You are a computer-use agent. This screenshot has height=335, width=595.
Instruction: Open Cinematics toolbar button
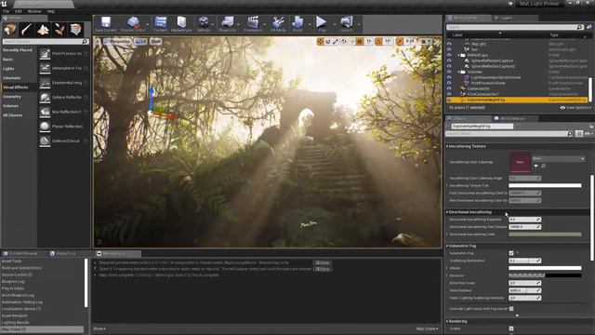(x=253, y=24)
